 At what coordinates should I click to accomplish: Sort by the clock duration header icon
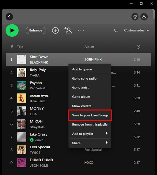tap(138, 47)
